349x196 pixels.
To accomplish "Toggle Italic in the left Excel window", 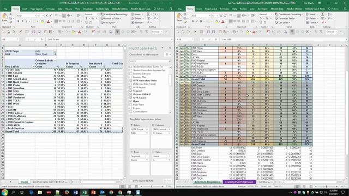I will click(x=22, y=22).
